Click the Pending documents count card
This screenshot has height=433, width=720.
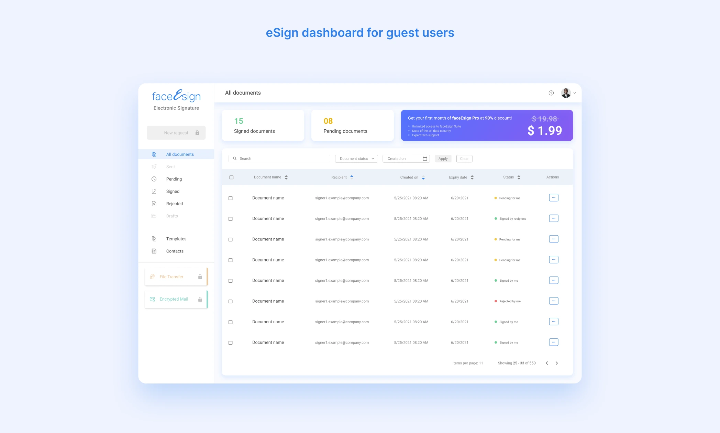[352, 126]
